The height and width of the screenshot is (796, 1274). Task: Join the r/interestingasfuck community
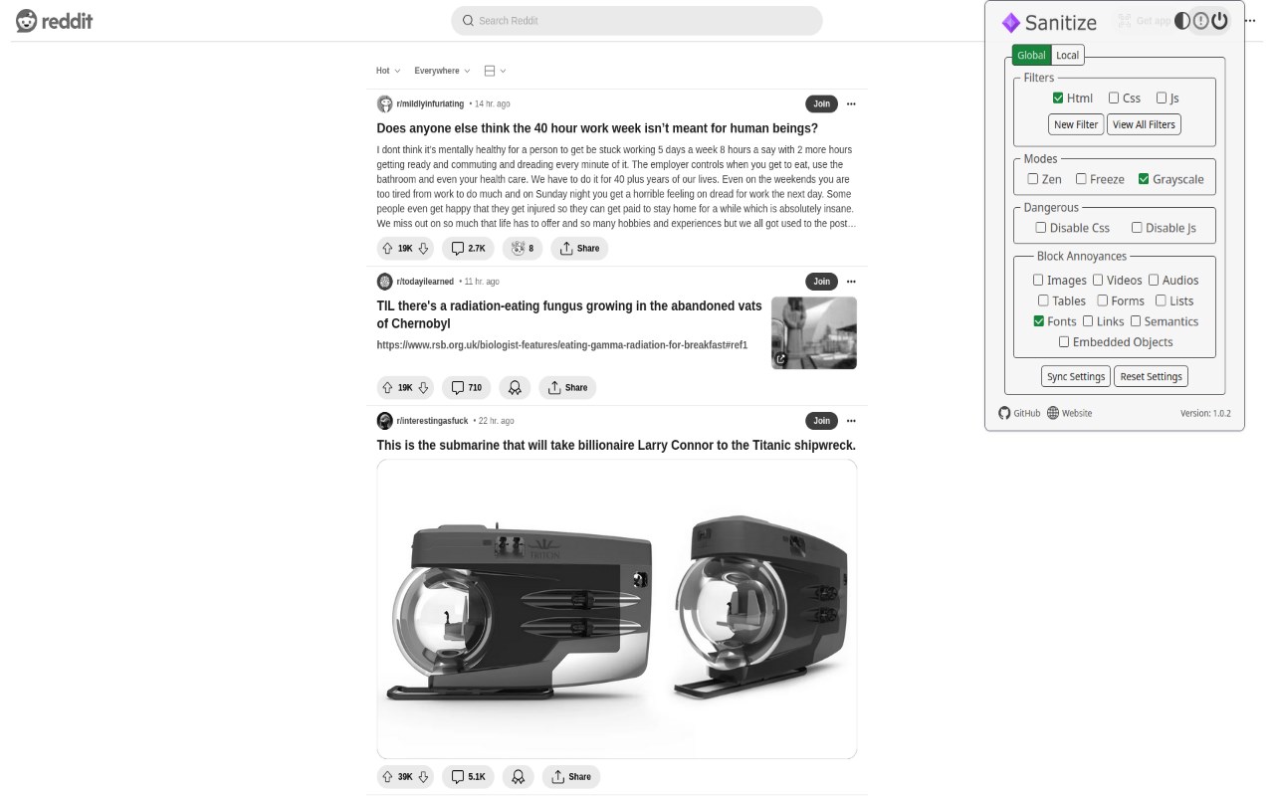[821, 421]
